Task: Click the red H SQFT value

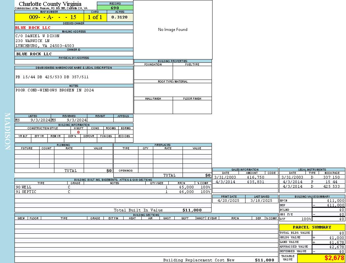Action: pos(78,132)
